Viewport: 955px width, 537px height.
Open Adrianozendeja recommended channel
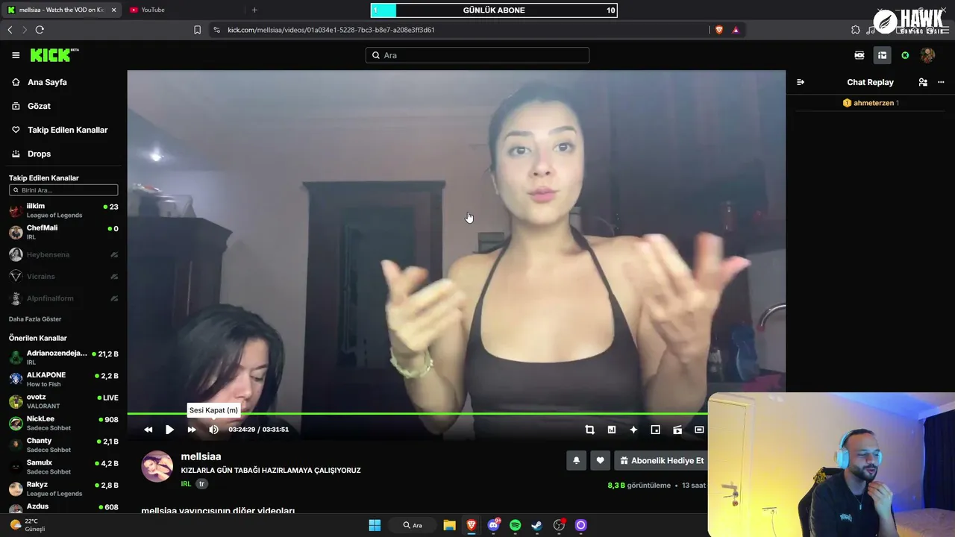point(63,357)
